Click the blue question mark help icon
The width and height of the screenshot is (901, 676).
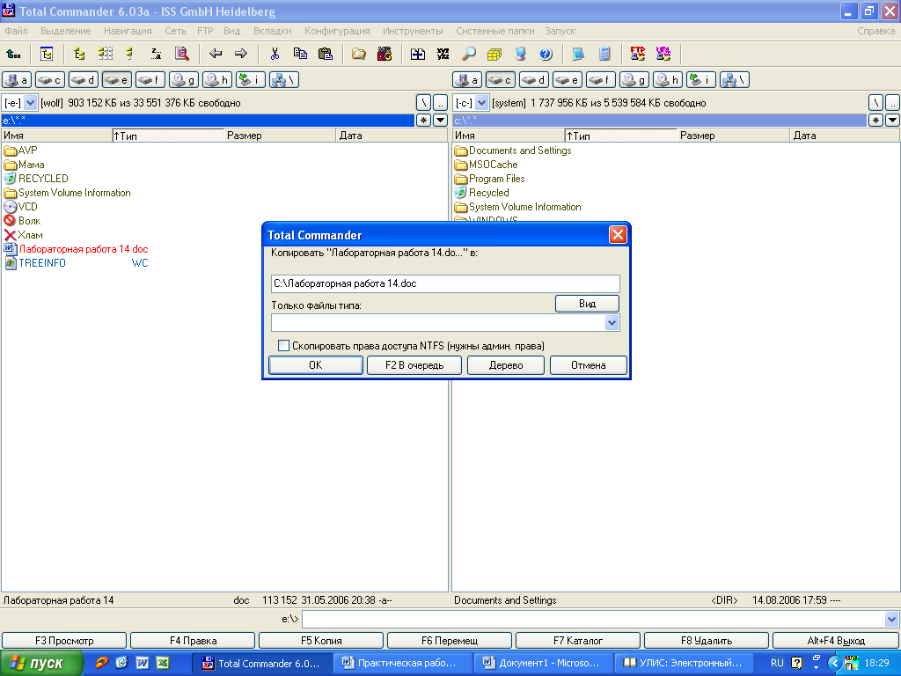tap(546, 54)
